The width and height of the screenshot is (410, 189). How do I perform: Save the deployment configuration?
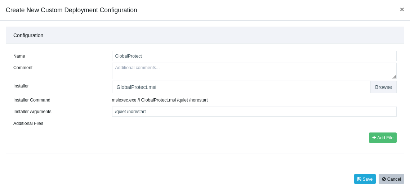pyautogui.click(x=365, y=179)
